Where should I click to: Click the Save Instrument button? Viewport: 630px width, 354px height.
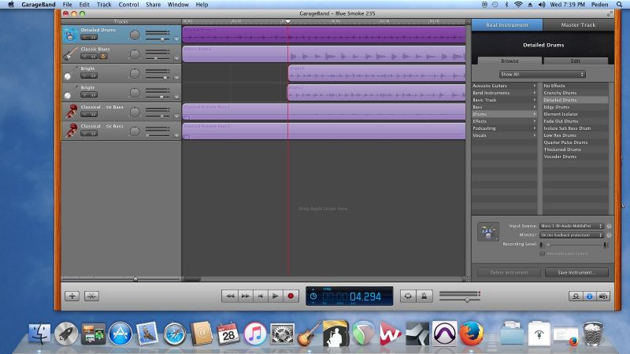pos(576,273)
